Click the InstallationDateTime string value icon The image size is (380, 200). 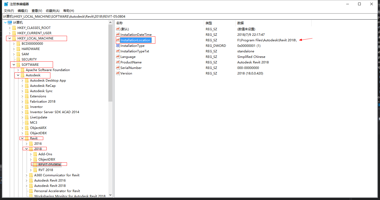118,34
